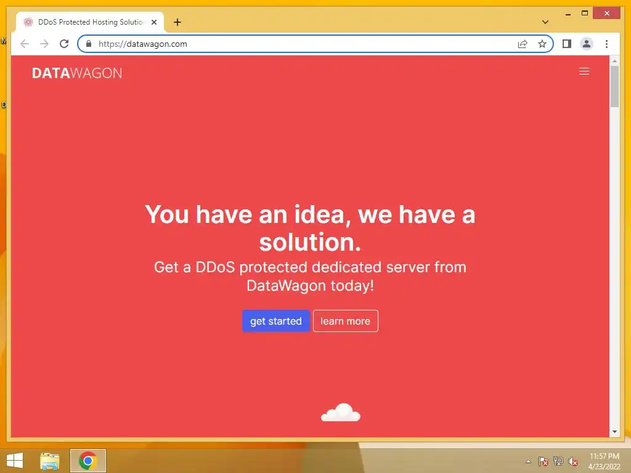The image size is (631, 473).
Task: Select the DDoS Protected Hosting Solutions tab
Action: pyautogui.click(x=90, y=22)
